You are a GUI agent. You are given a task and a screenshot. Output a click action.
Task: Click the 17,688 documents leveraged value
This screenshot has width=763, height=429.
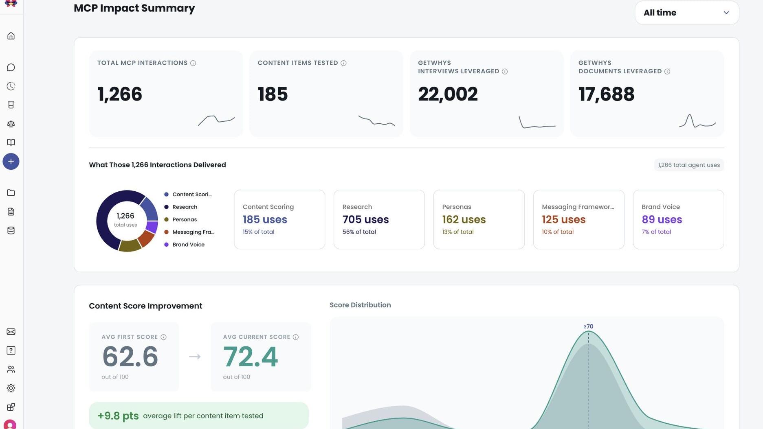click(x=606, y=94)
